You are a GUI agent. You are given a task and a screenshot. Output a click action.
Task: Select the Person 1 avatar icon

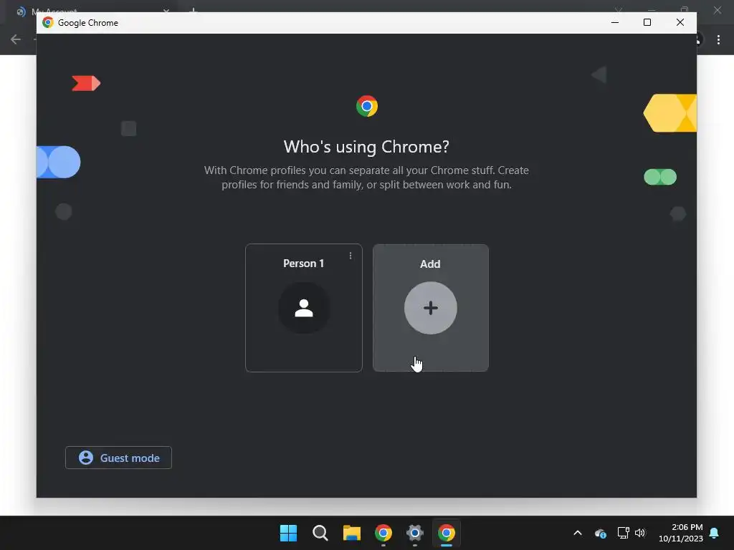[304, 308]
